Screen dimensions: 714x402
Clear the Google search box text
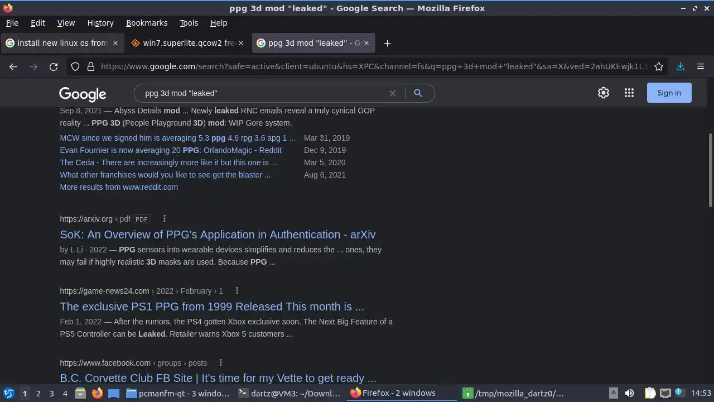pyautogui.click(x=393, y=93)
